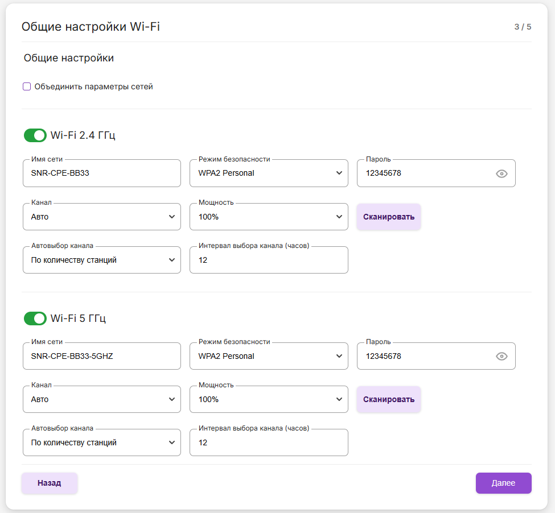Show the Wi-Fi 2.4 ГГц password
The height and width of the screenshot is (513, 555).
501,173
